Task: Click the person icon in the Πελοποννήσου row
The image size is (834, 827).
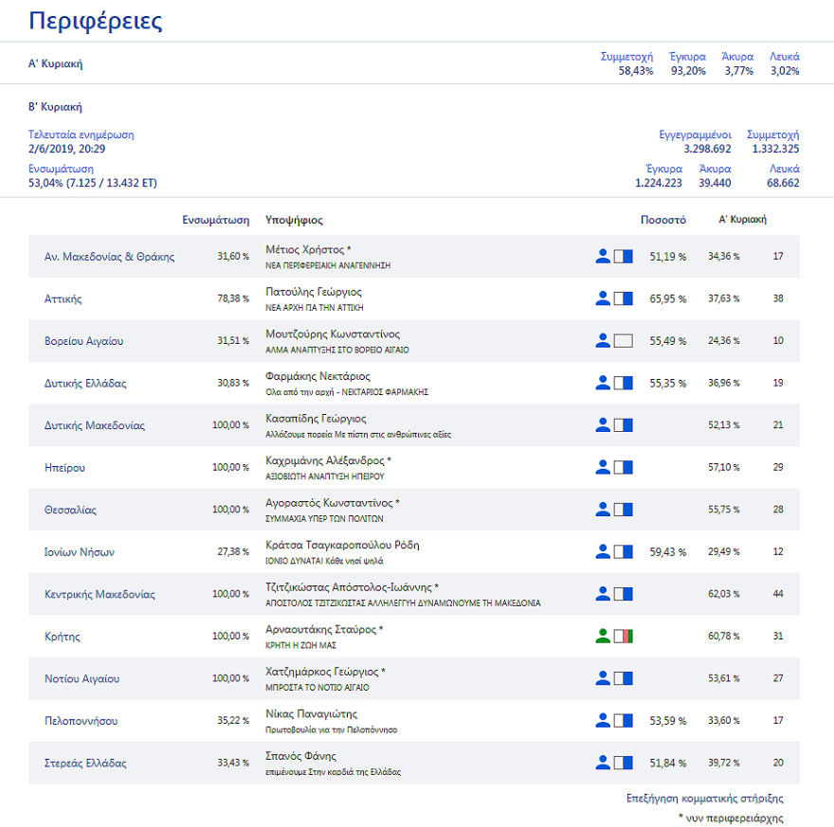Action: (x=602, y=720)
